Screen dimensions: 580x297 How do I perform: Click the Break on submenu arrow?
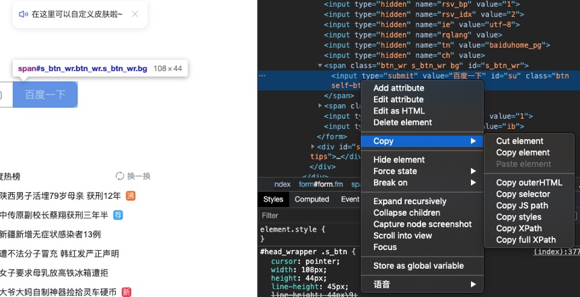click(x=473, y=183)
